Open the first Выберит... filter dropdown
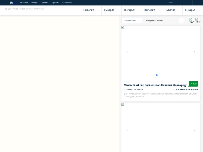 tap(91, 10)
